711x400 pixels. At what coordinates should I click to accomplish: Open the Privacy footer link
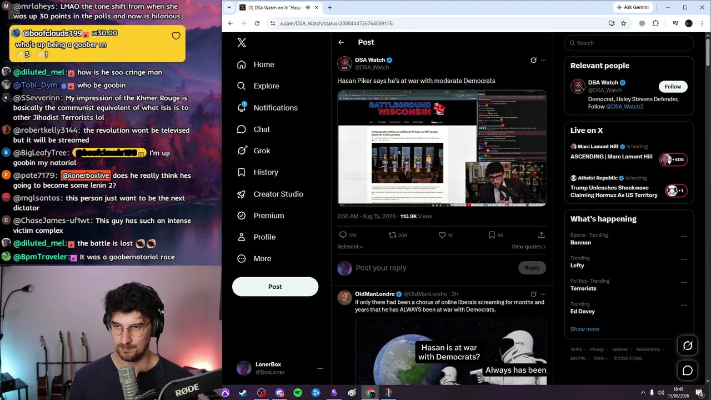tap(597, 349)
